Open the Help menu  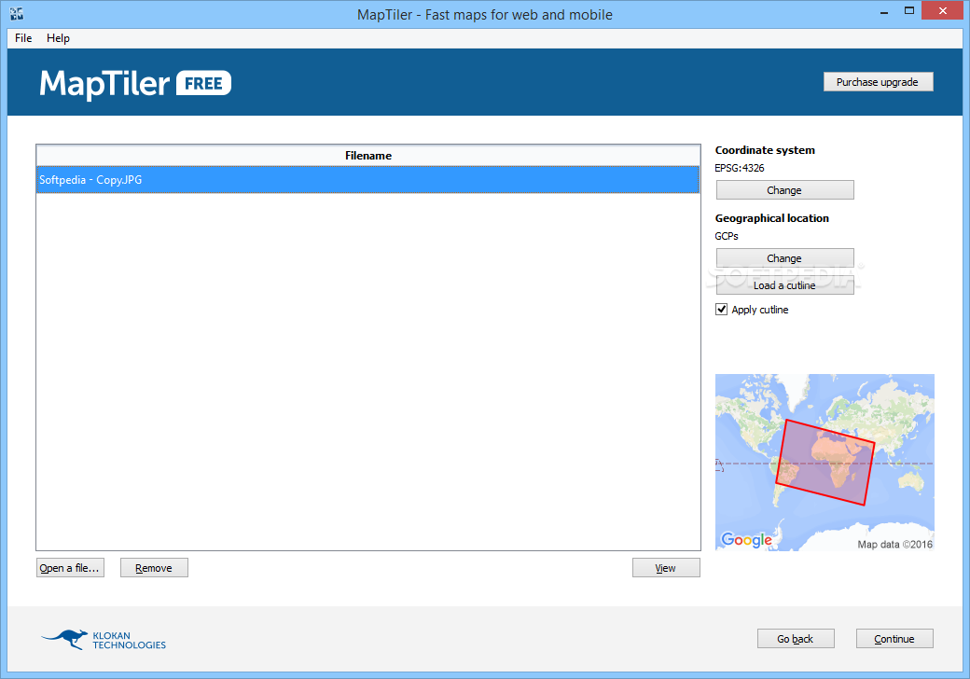coord(58,38)
